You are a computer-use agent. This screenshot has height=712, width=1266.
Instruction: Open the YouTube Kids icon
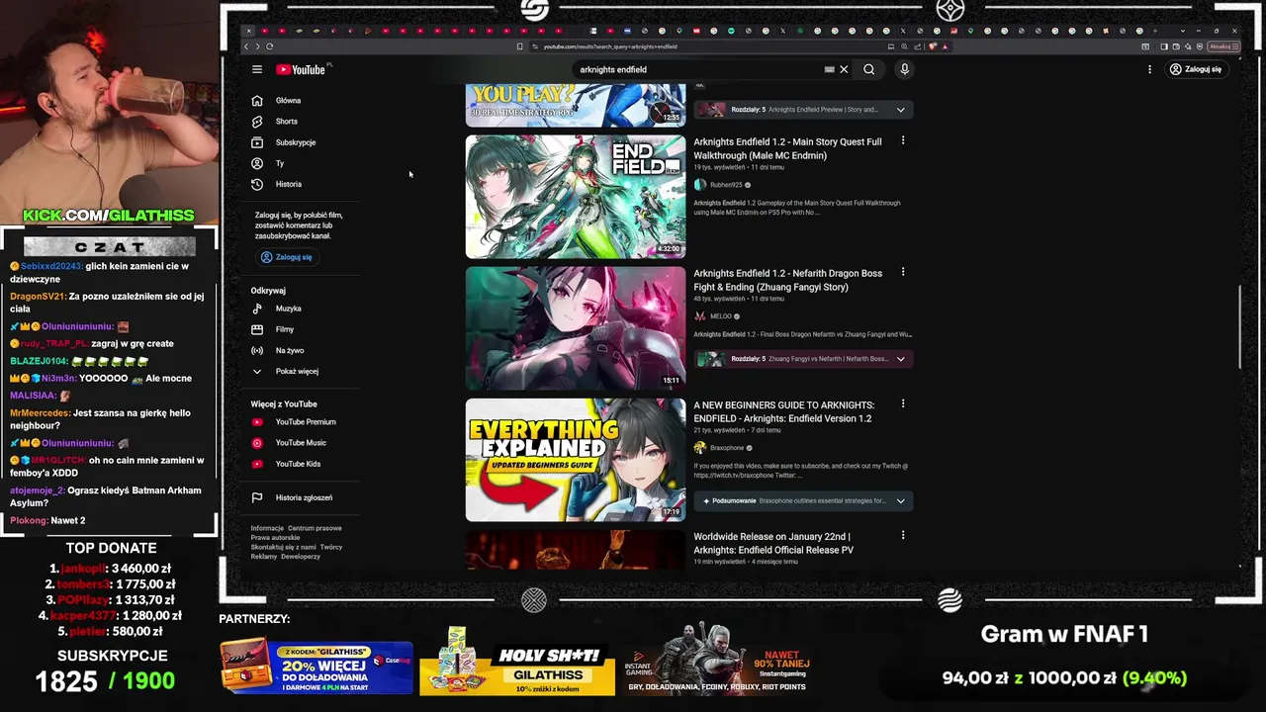257,464
